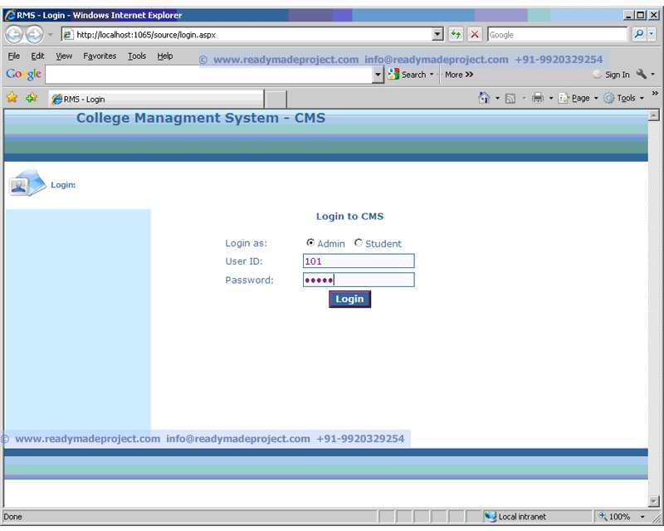This screenshot has height=531, width=664.
Task: Click the User ID field containing 101
Action: click(359, 261)
